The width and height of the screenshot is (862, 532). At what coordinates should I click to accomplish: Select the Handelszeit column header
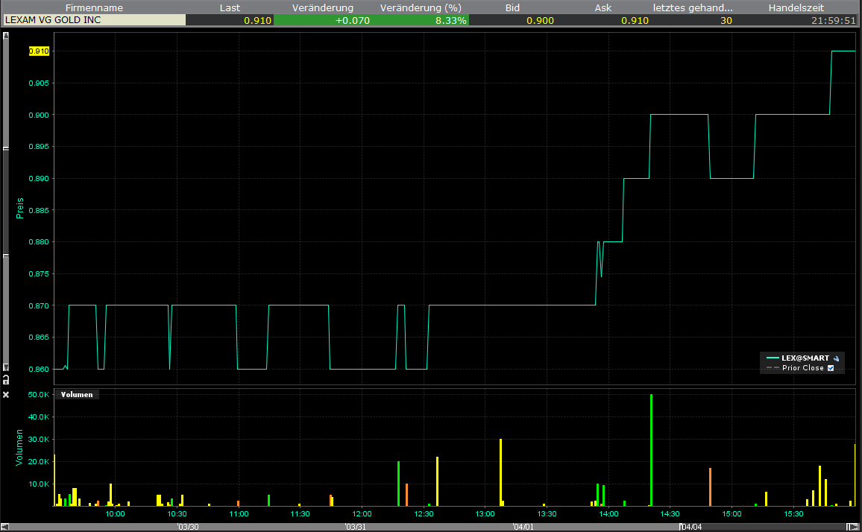(x=796, y=7)
